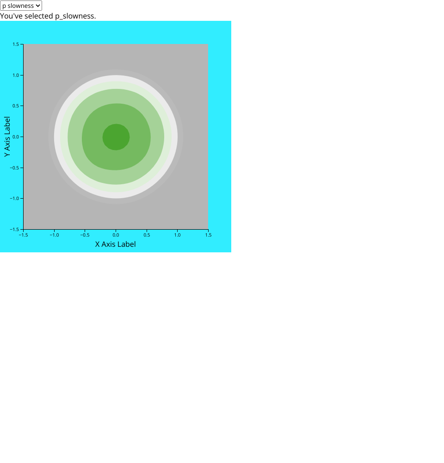Click the white contour ring
The width and height of the screenshot is (444, 463).
point(57,137)
